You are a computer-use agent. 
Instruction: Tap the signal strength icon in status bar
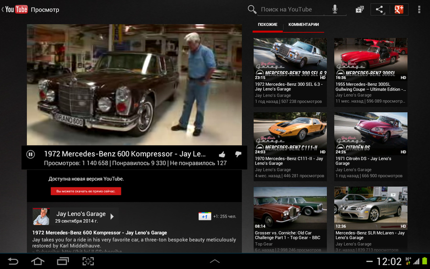(417, 261)
